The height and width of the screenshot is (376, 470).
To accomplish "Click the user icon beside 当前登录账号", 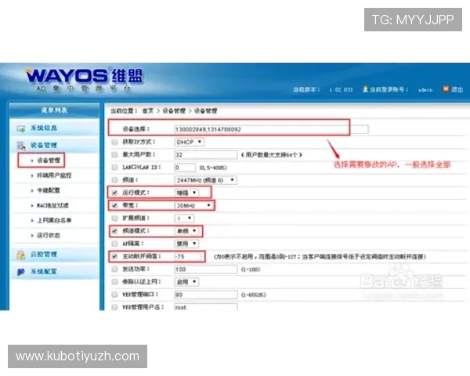I will coord(365,89).
